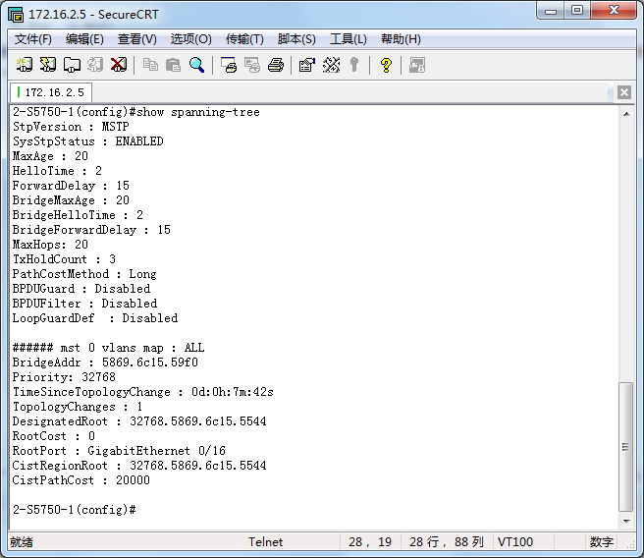
Task: Click the Disconnect session icon
Action: (119, 65)
